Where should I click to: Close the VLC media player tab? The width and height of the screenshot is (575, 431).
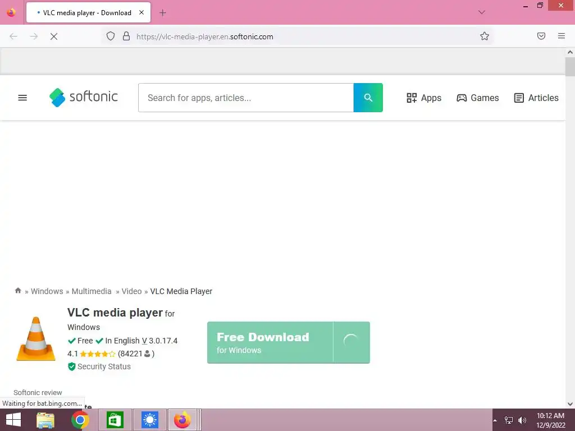(142, 12)
